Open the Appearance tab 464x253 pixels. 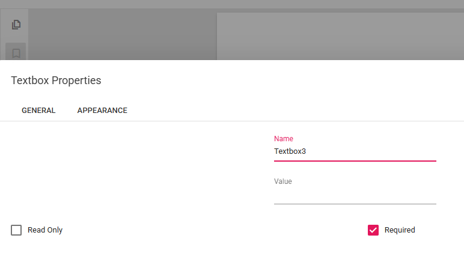(x=102, y=111)
